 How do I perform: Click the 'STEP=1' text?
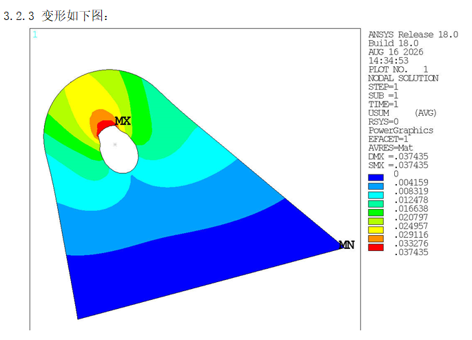pyautogui.click(x=383, y=87)
